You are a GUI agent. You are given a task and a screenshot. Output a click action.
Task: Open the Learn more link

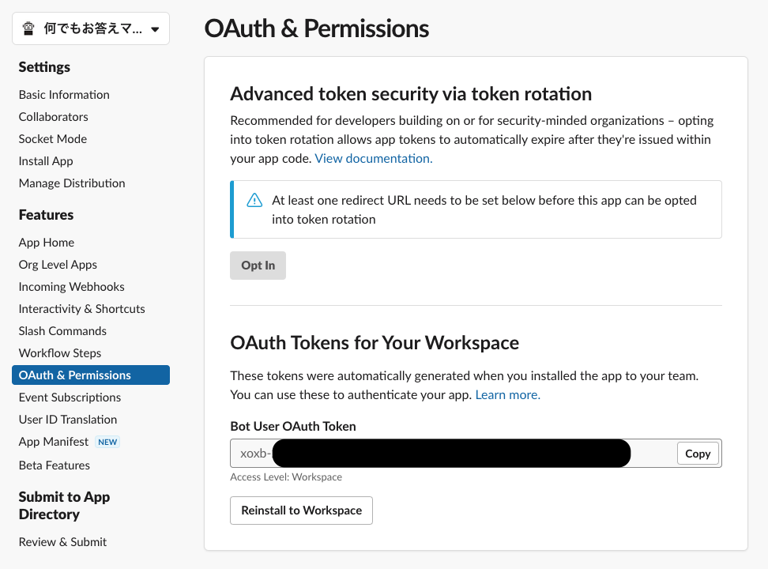tap(507, 395)
